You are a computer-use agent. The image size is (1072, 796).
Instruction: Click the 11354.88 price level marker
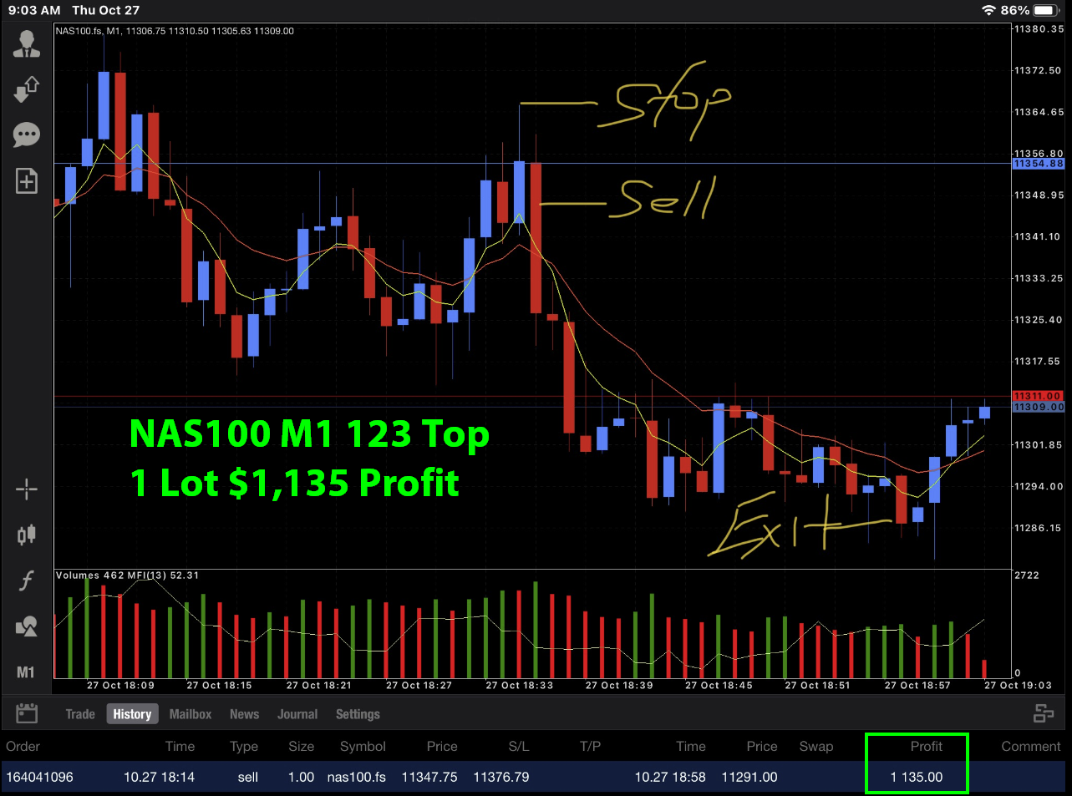pos(1039,164)
